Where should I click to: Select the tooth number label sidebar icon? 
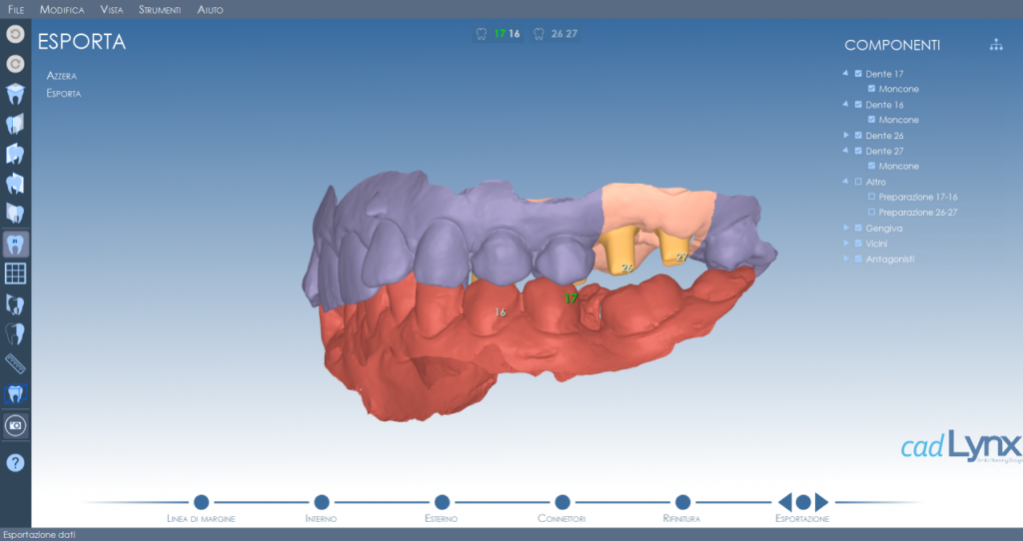(15, 245)
